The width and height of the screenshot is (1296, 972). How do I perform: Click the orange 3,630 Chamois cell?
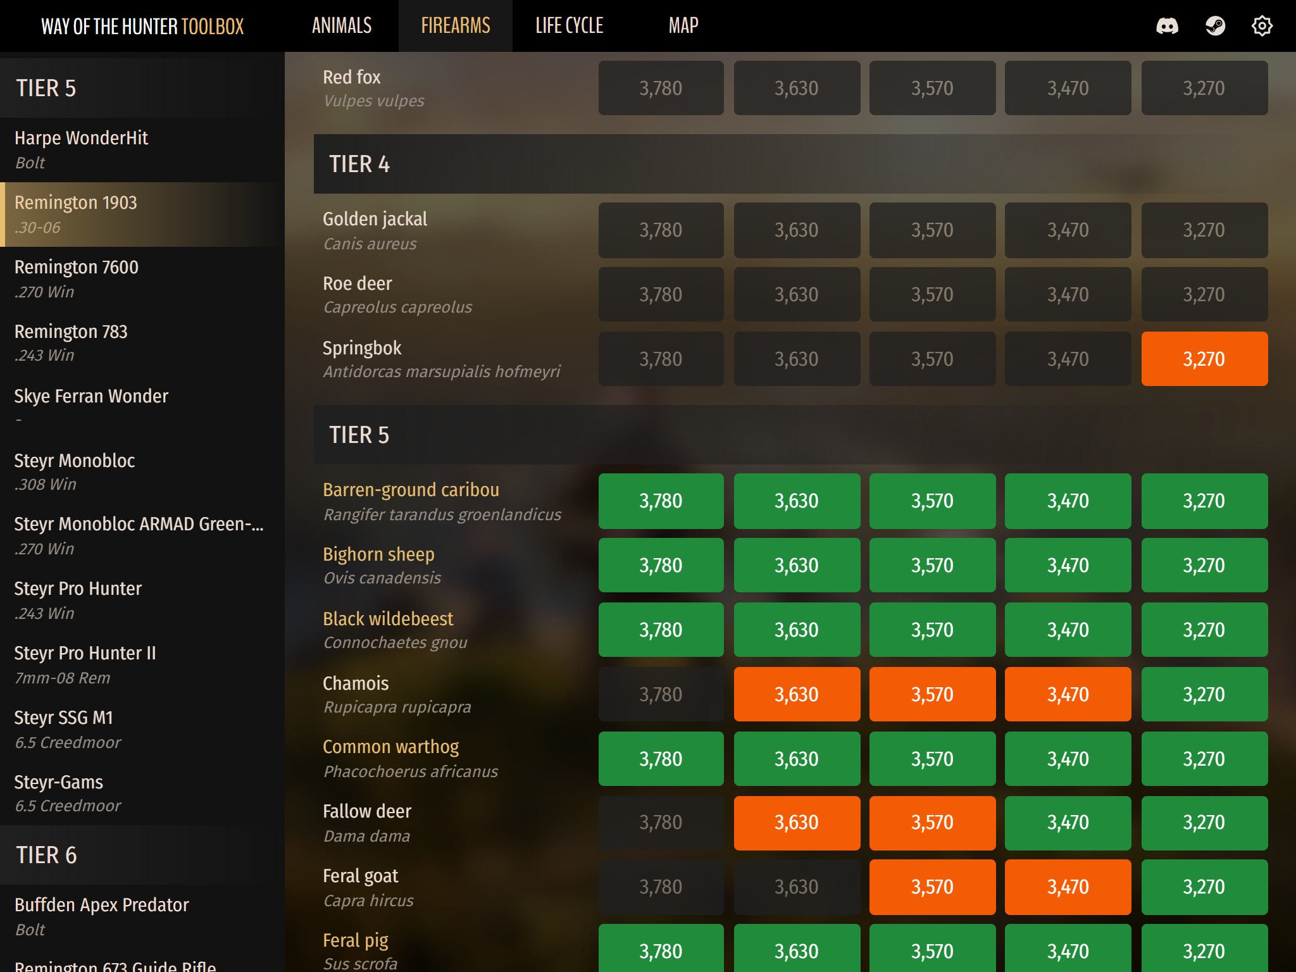pos(796,694)
